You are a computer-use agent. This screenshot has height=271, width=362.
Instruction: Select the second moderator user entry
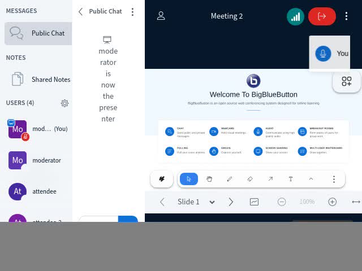38,160
